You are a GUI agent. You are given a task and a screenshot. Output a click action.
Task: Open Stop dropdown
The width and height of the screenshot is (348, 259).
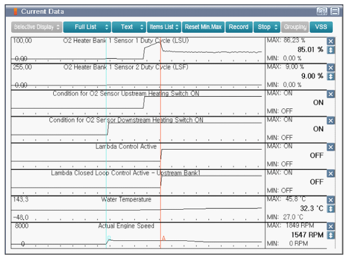[267, 27]
